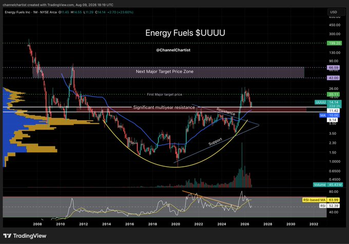Click the 2018 time axis label
349x244 pixels.
(152, 224)
